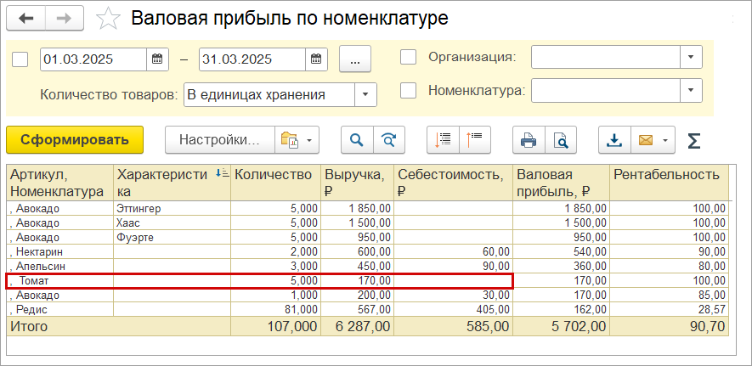Open calendar for start date 01.03.2025
Viewport: 752px width, 366px height.
coord(157,59)
